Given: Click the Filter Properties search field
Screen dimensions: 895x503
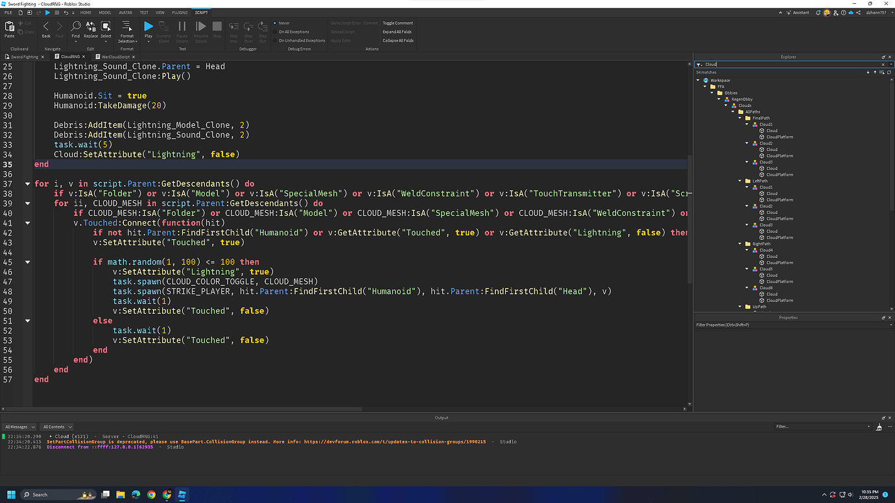Looking at the screenshot, I should 794,325.
